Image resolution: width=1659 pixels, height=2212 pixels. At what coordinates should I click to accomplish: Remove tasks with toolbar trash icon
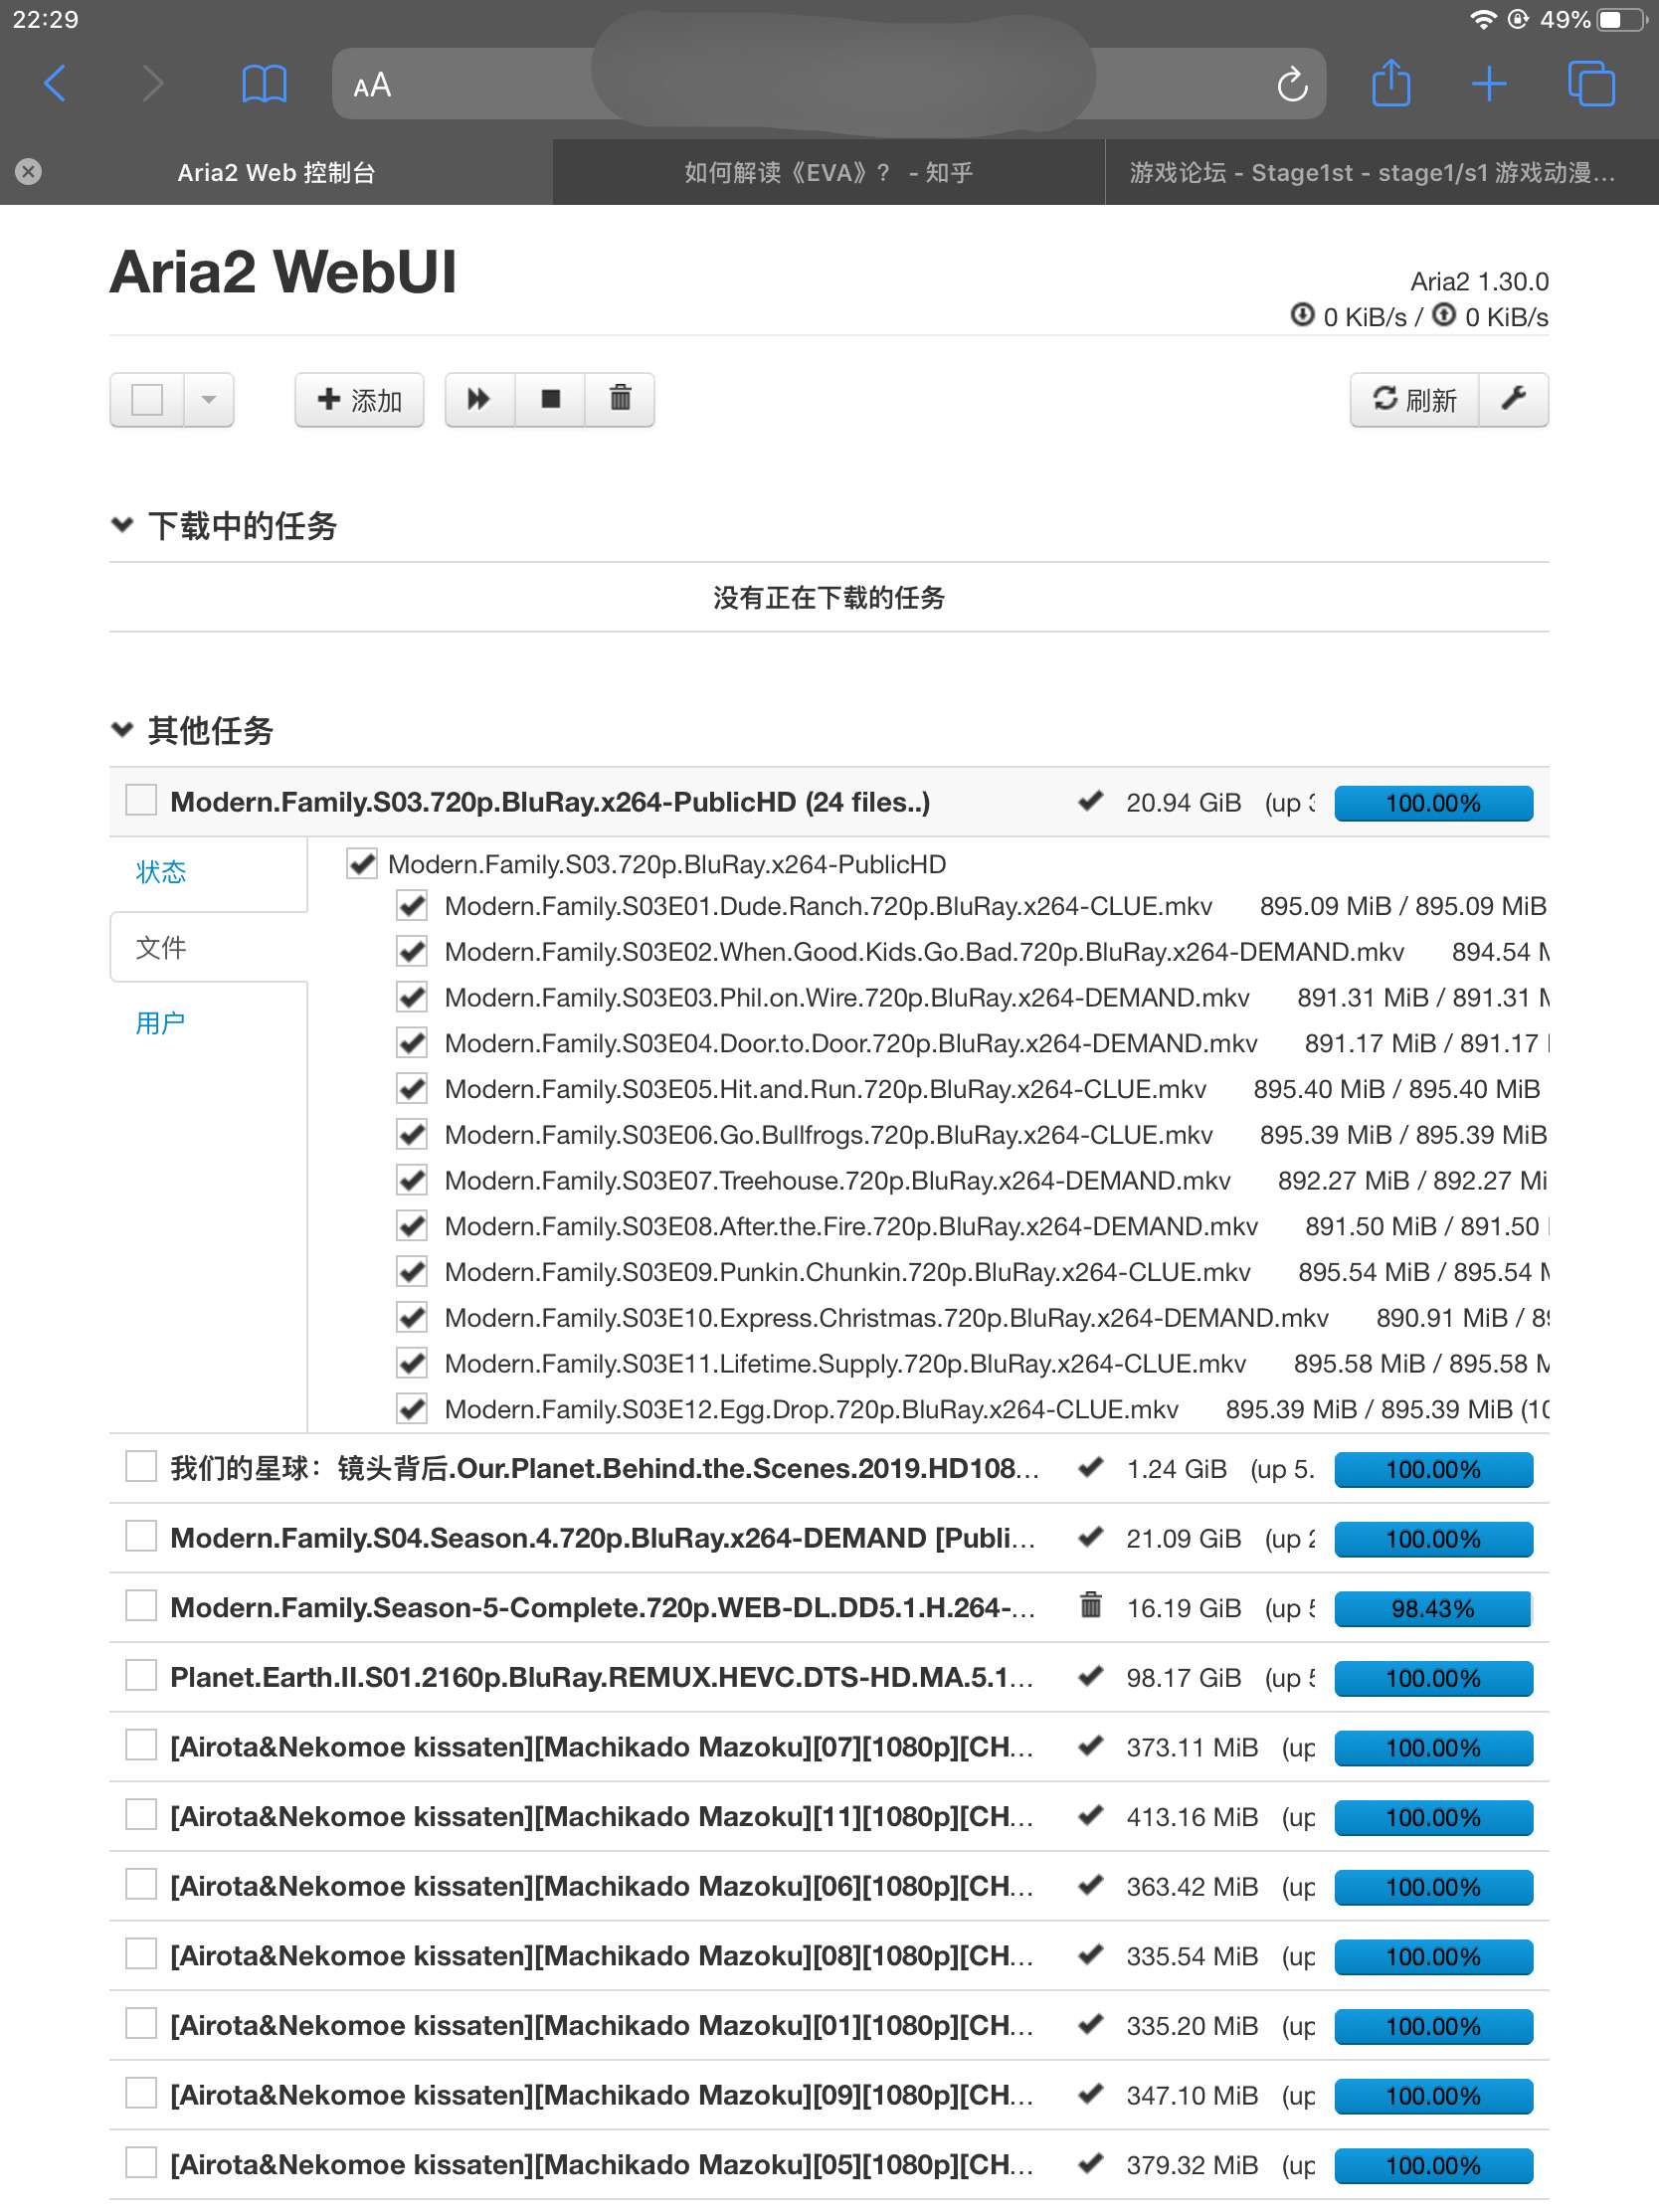pyautogui.click(x=620, y=400)
